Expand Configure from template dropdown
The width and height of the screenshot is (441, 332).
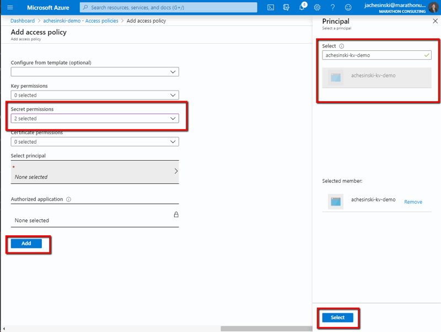(x=95, y=72)
